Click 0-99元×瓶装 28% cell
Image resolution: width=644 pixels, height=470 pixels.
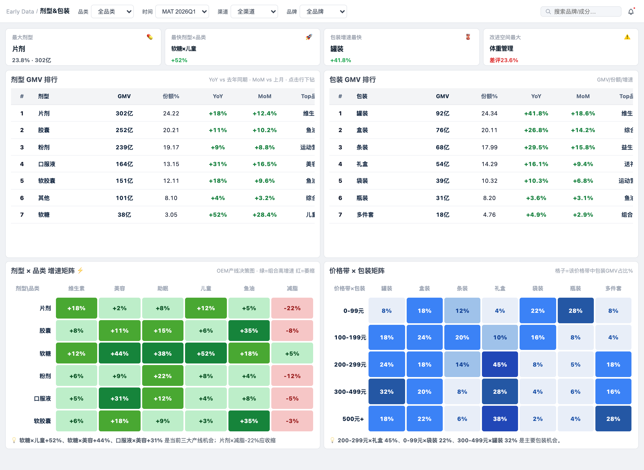(575, 311)
